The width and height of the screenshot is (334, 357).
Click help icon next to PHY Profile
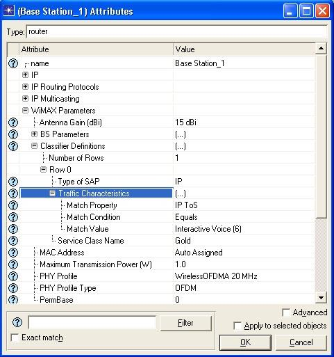(13, 276)
